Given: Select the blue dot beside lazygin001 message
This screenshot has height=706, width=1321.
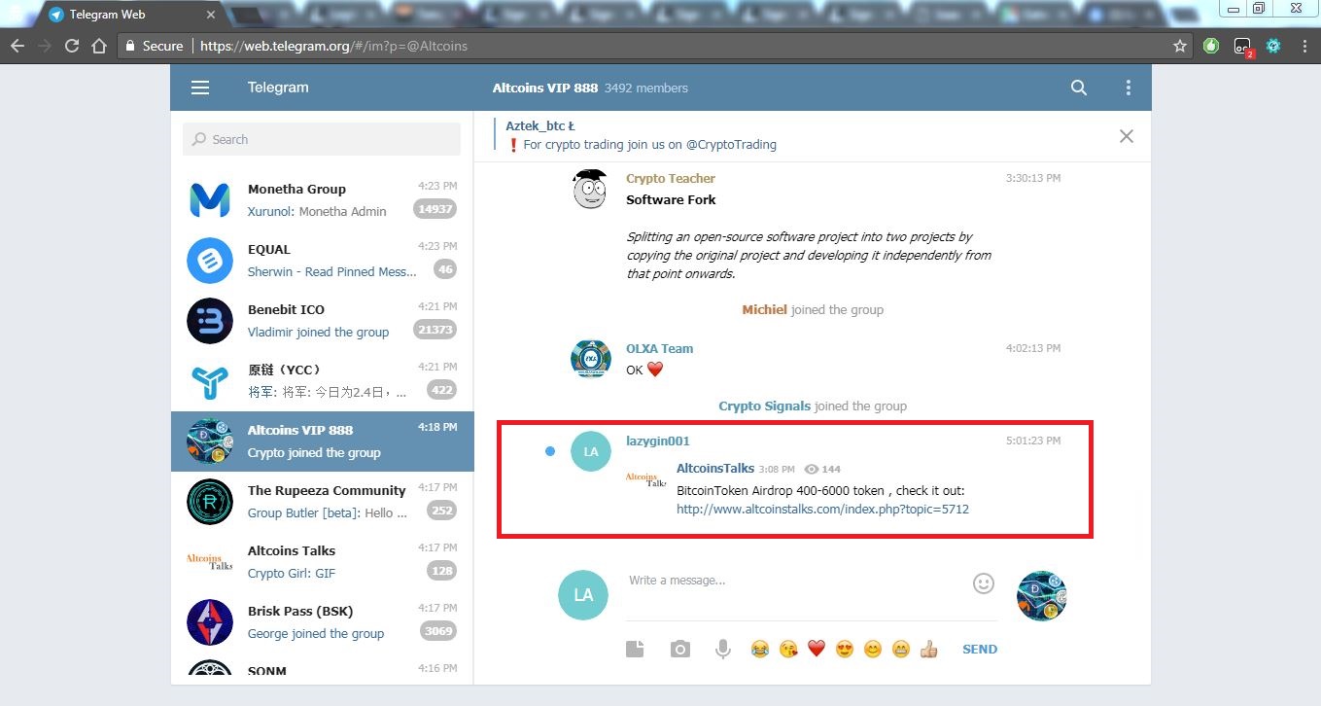Looking at the screenshot, I should click(550, 451).
